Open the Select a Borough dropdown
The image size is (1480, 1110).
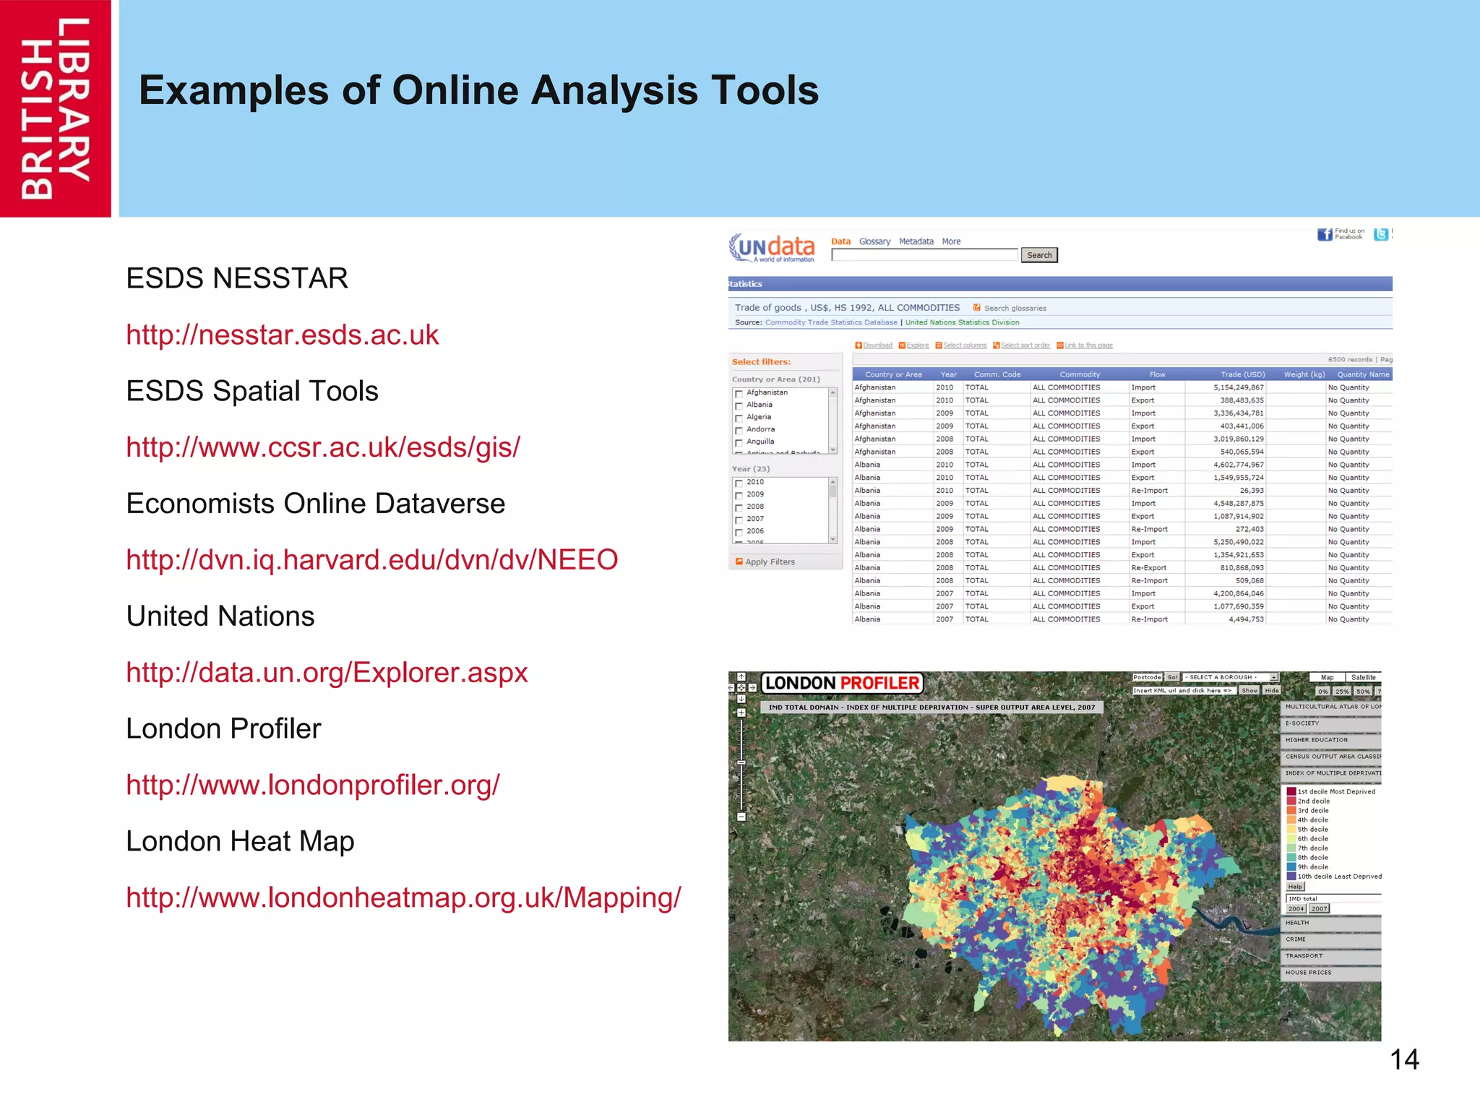pyautogui.click(x=1231, y=678)
